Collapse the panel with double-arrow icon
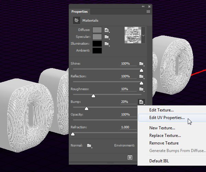This screenshot has height=172, width=206. pos(143,7)
